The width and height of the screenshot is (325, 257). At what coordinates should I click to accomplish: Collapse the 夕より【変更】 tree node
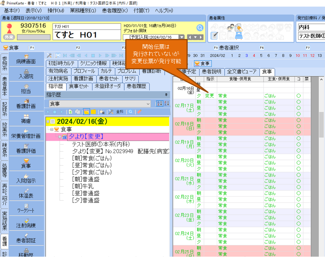[x=60, y=137]
